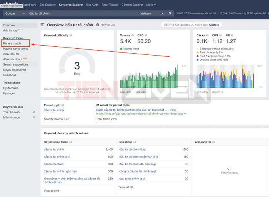
Task: Click the Organic clicks only blue legend dot
Action: (x=198, y=60)
